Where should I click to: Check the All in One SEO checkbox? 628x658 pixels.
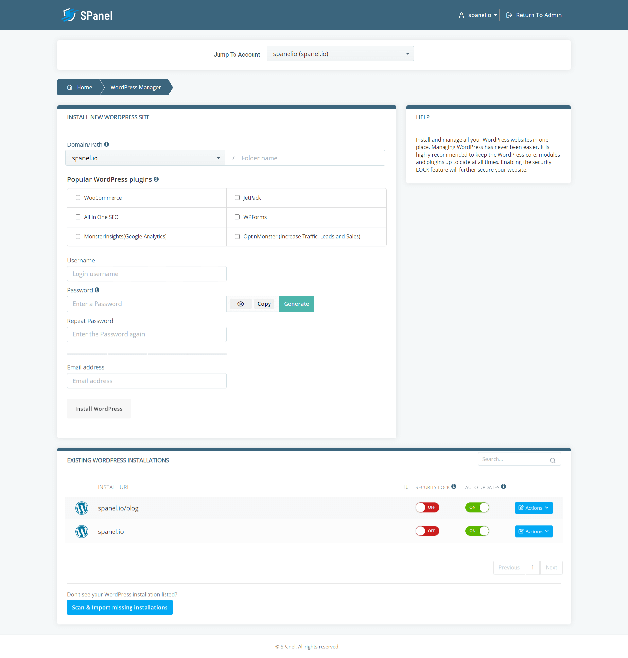pyautogui.click(x=78, y=217)
